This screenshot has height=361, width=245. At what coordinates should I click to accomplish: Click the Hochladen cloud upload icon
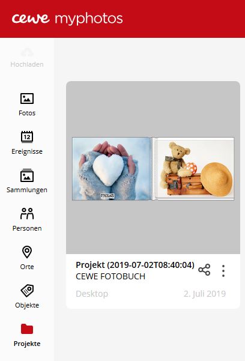coord(27,52)
